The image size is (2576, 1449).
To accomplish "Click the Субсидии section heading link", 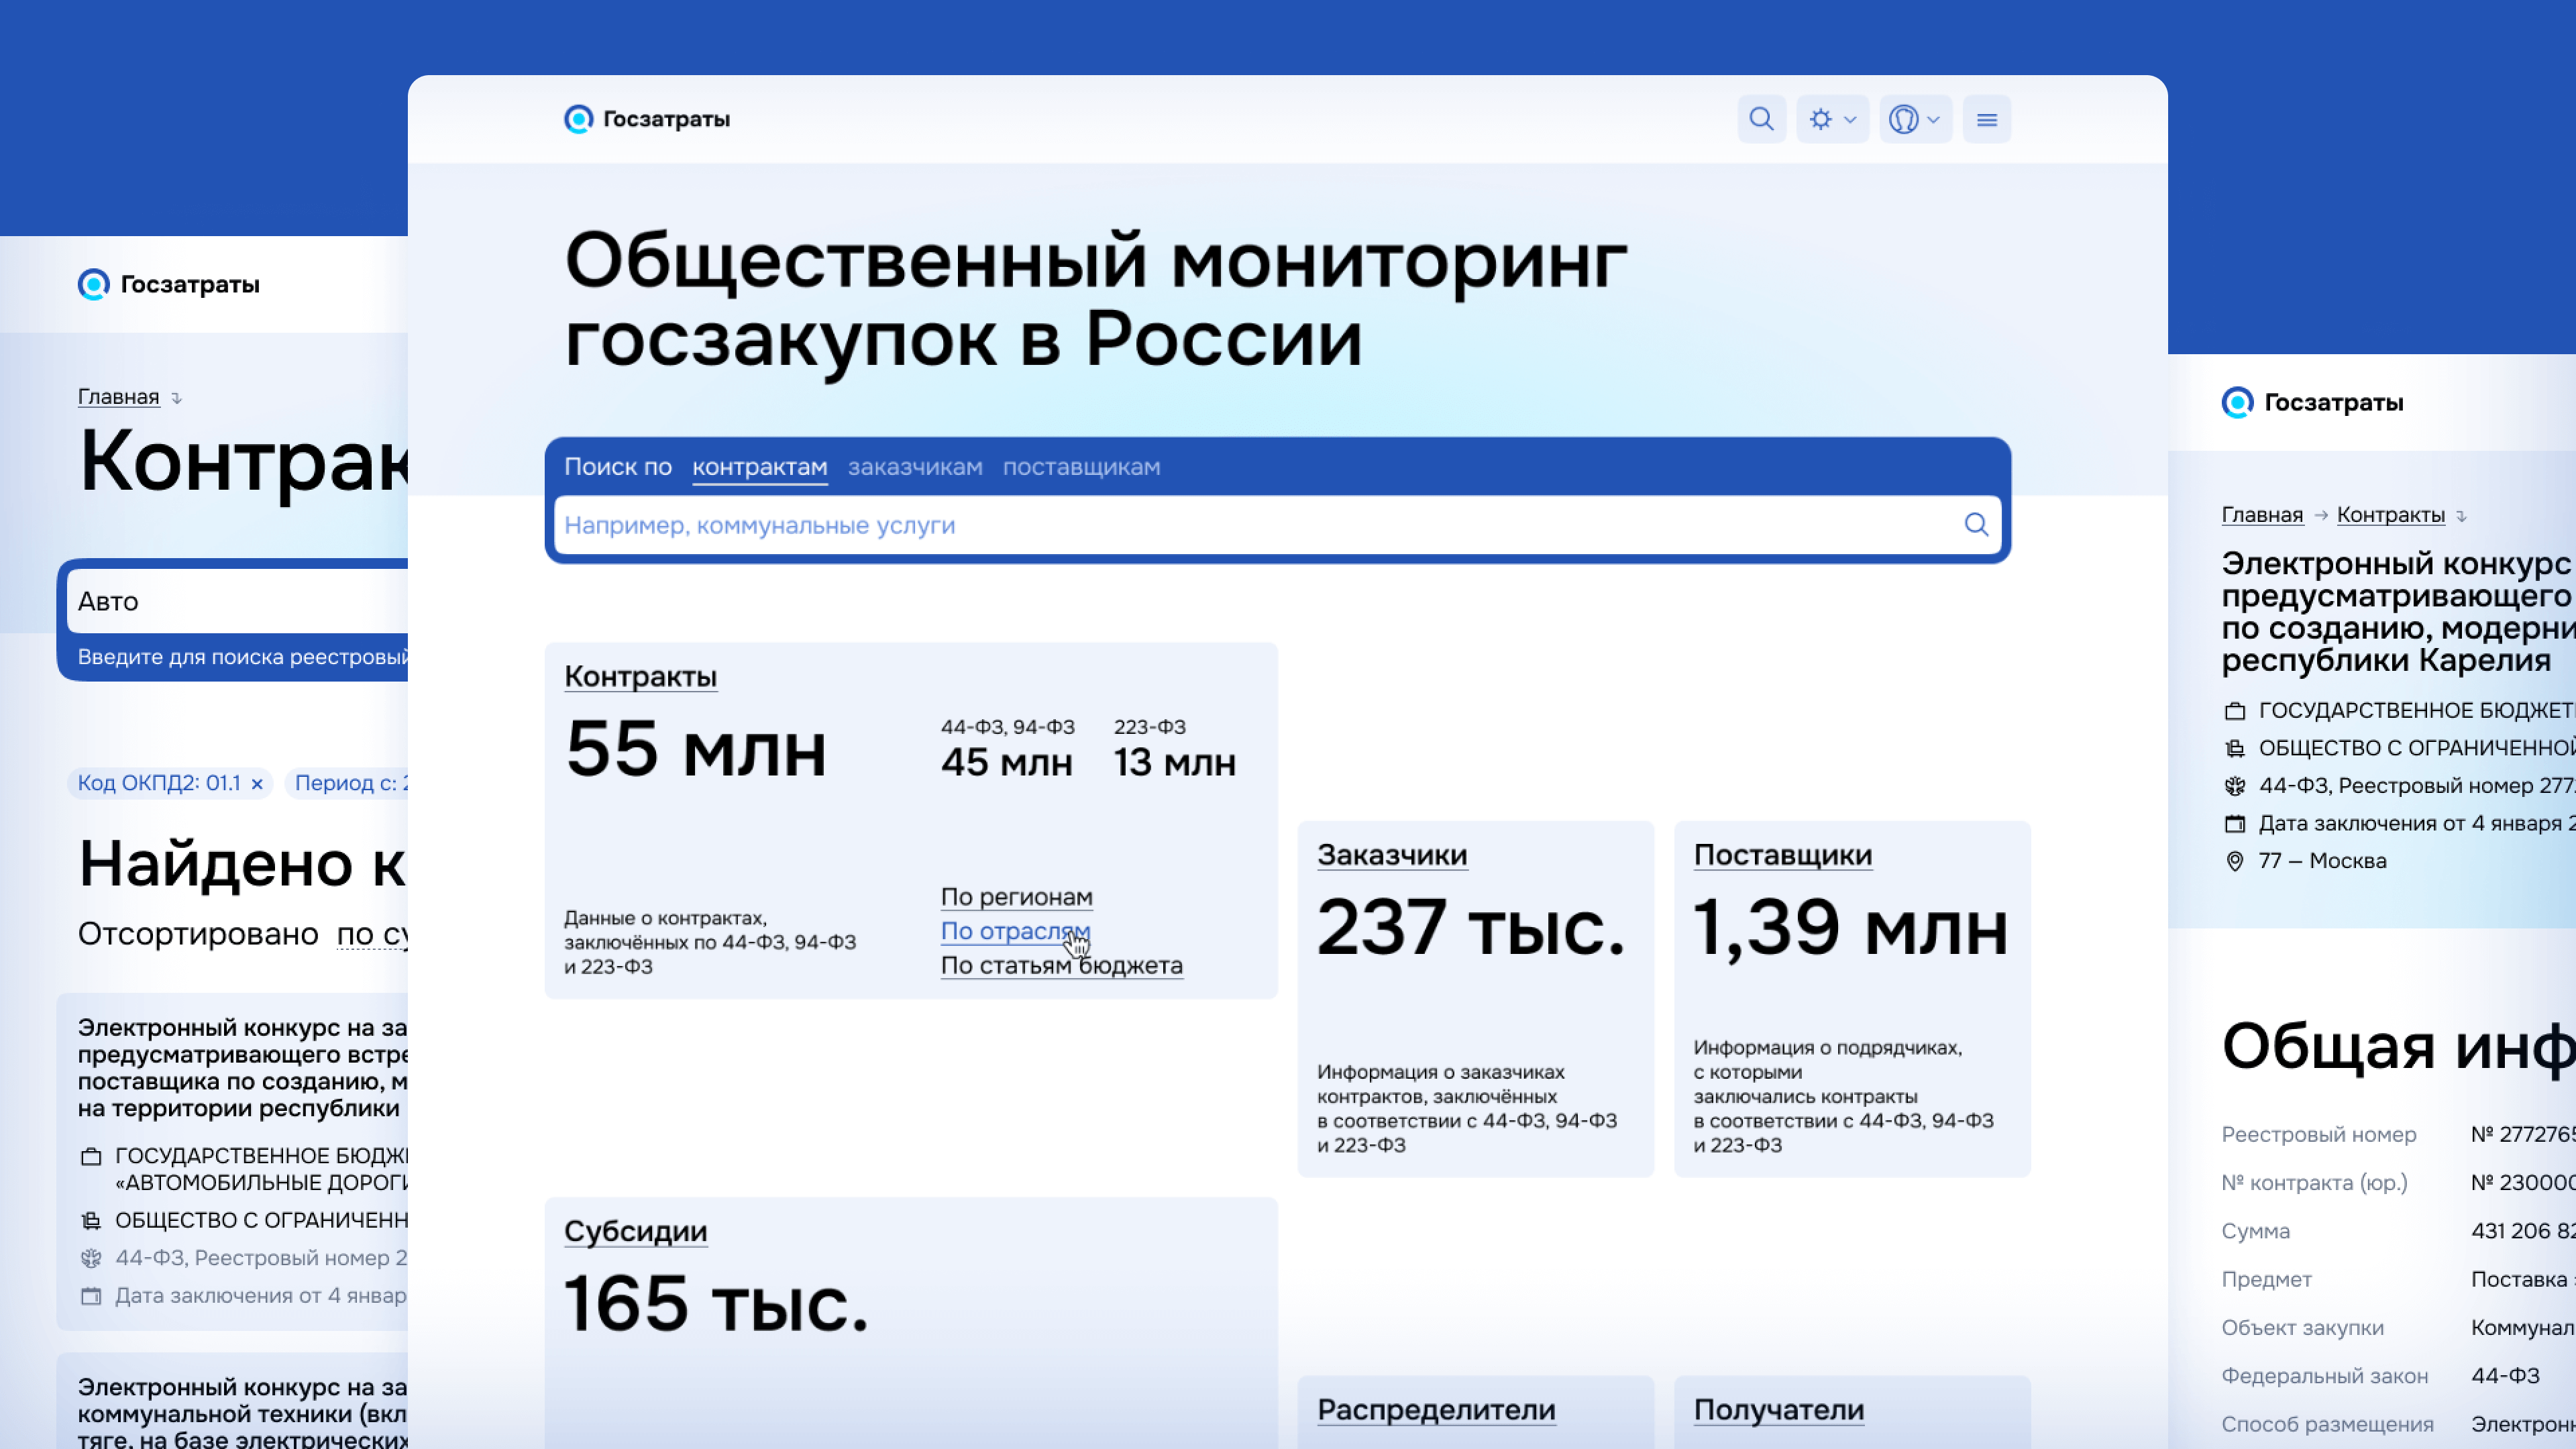I will pyautogui.click(x=635, y=1231).
